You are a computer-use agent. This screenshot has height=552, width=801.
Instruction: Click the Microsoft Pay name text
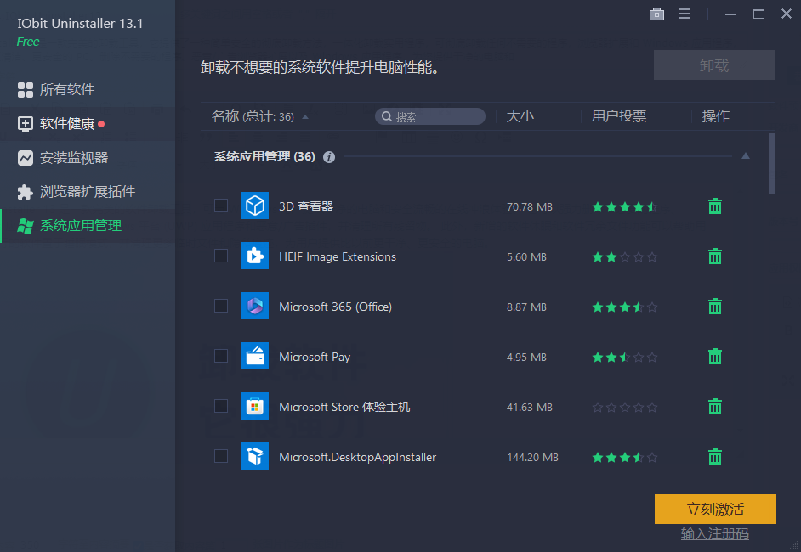tap(315, 357)
